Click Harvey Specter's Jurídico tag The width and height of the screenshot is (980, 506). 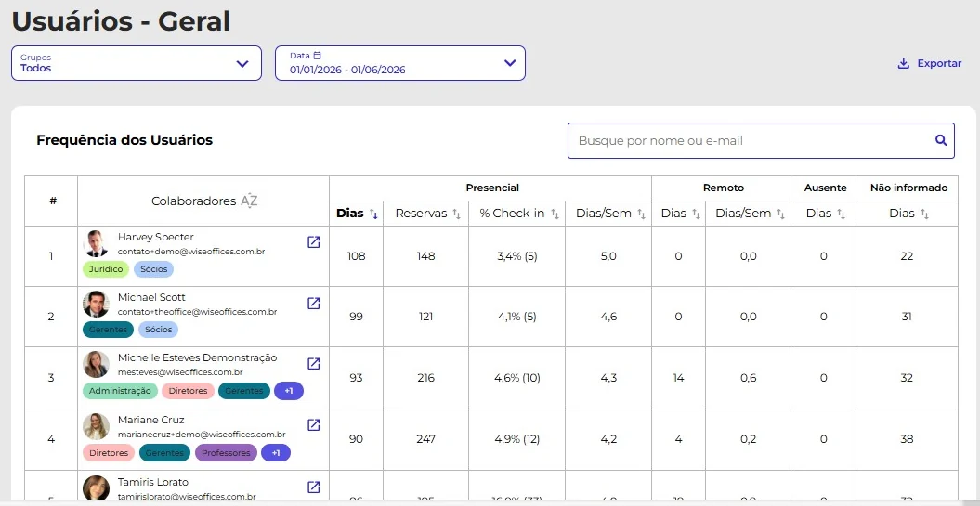point(106,269)
